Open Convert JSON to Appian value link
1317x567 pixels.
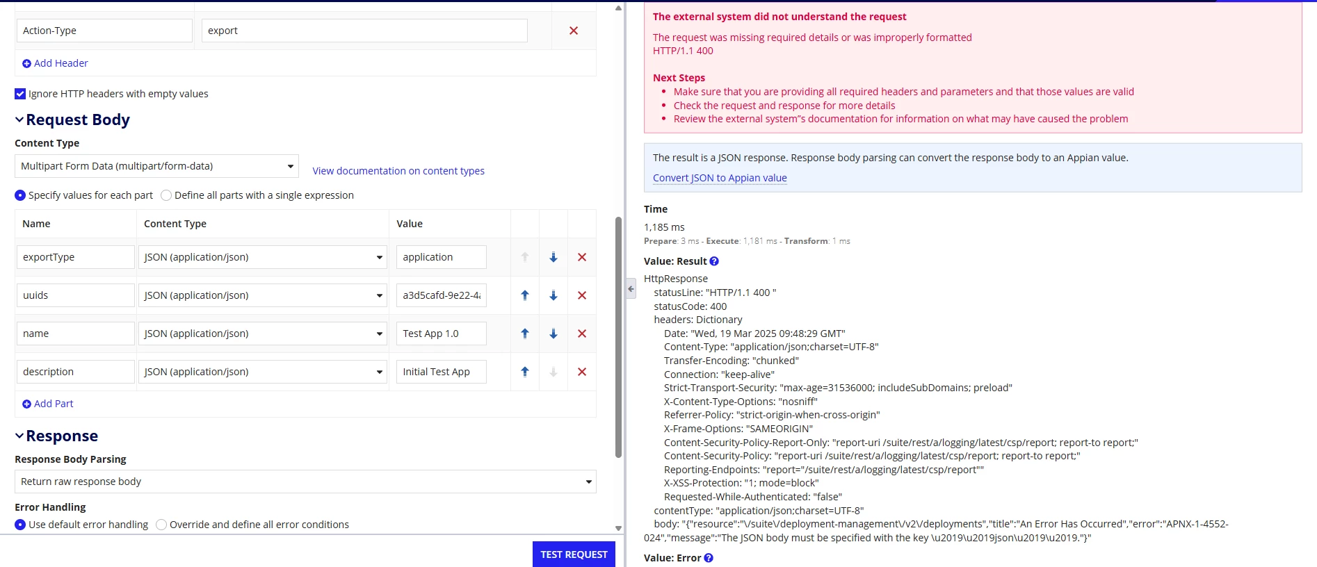click(x=720, y=178)
